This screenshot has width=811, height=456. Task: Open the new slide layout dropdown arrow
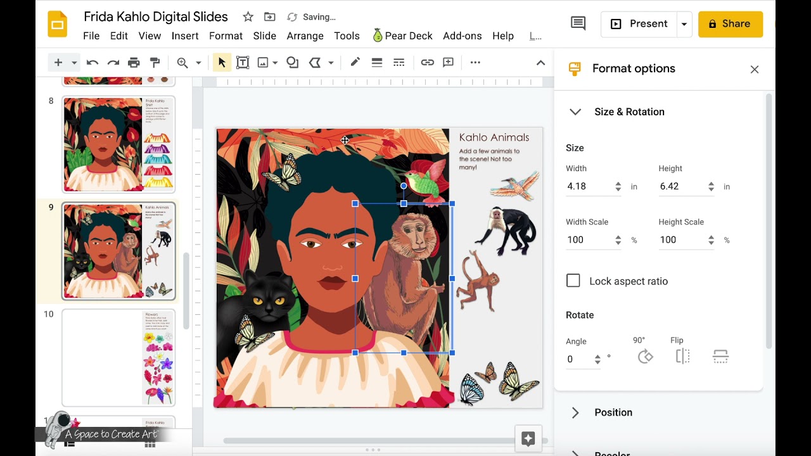click(74, 63)
